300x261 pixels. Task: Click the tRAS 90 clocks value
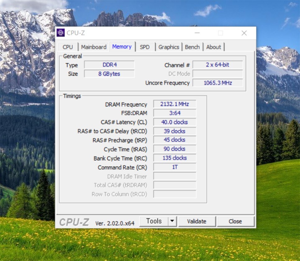tap(175, 149)
